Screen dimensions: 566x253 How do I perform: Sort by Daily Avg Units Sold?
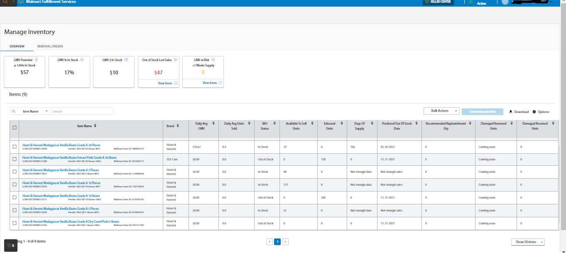250,123
